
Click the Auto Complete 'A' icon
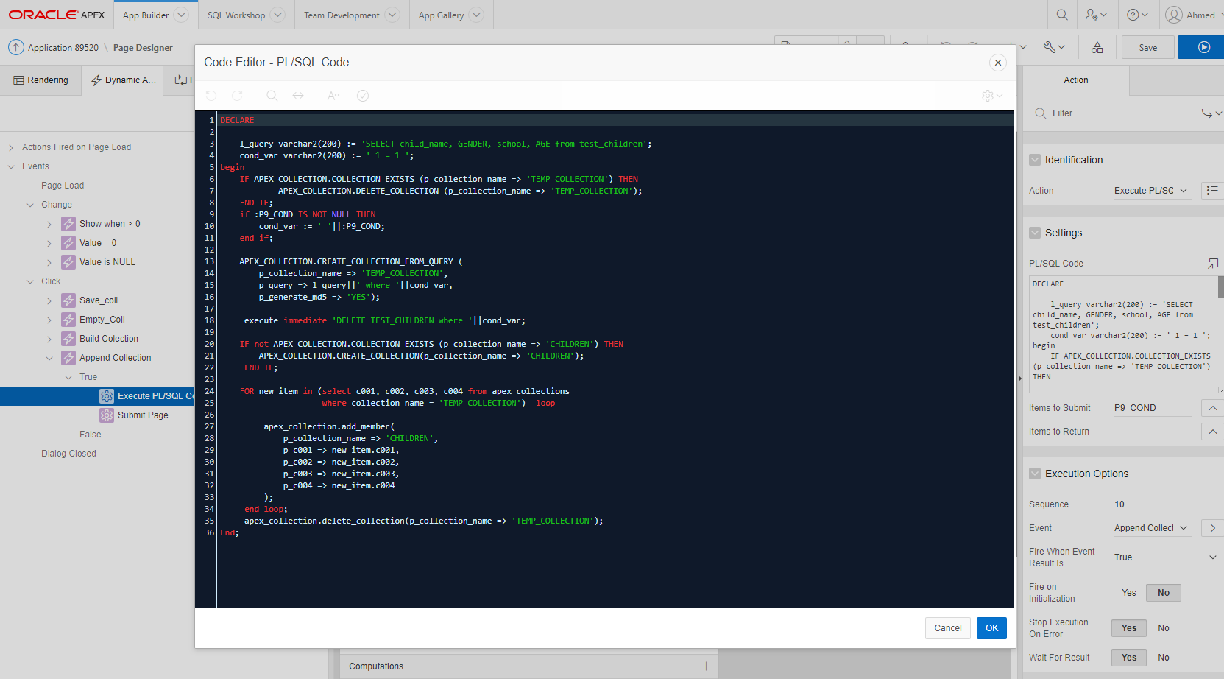click(333, 96)
